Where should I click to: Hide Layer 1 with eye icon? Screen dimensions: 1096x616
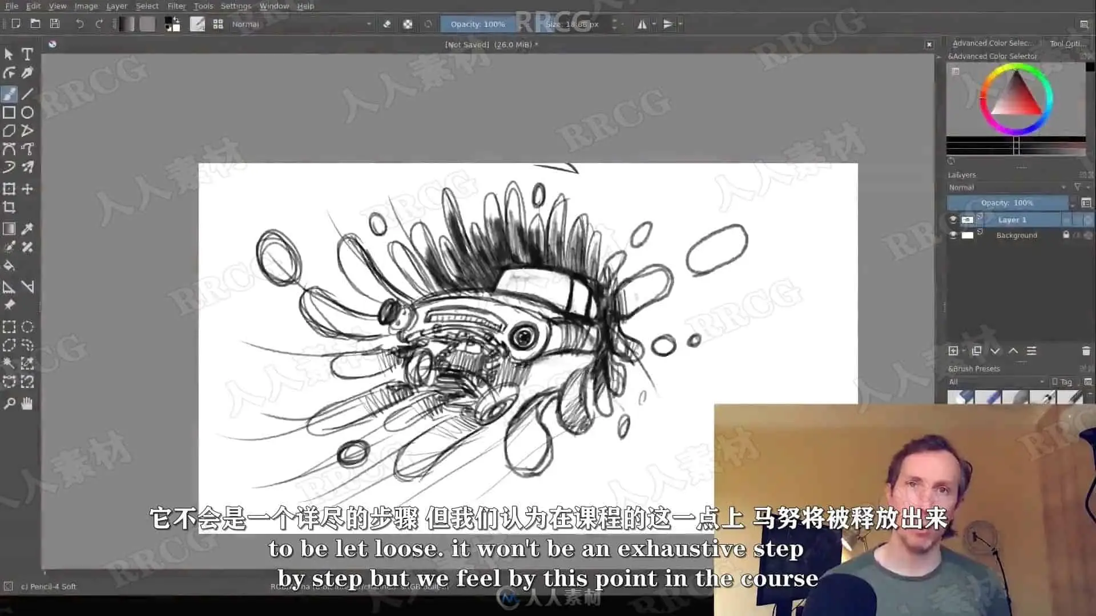tap(953, 220)
